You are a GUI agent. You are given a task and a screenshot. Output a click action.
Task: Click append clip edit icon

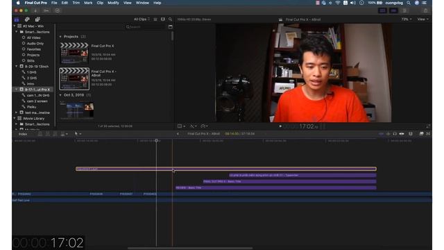(x=55, y=134)
